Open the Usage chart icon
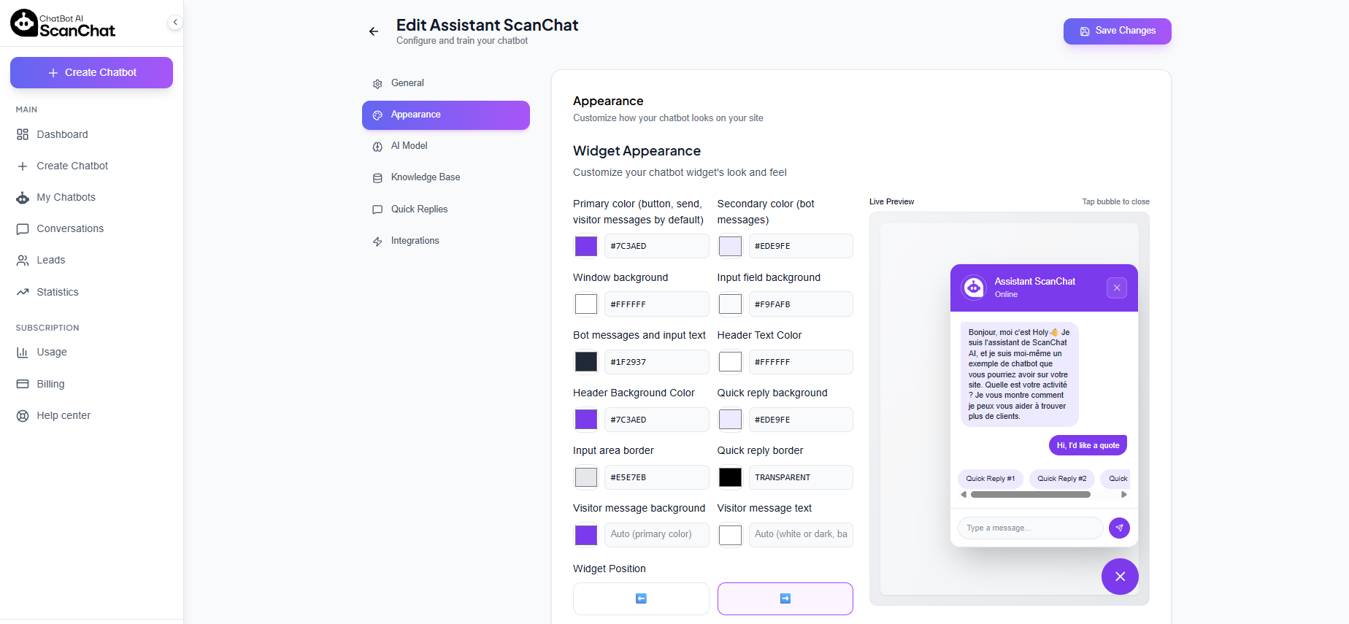Image resolution: width=1349 pixels, height=624 pixels. [x=23, y=352]
